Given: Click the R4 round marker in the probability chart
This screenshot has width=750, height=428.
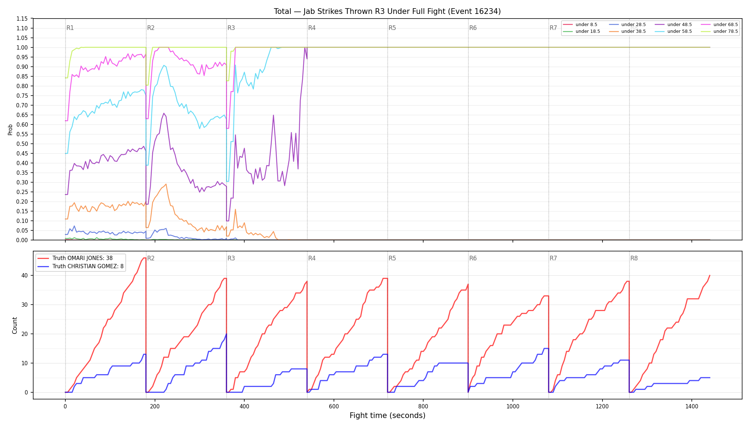Looking at the screenshot, I should point(312,28).
